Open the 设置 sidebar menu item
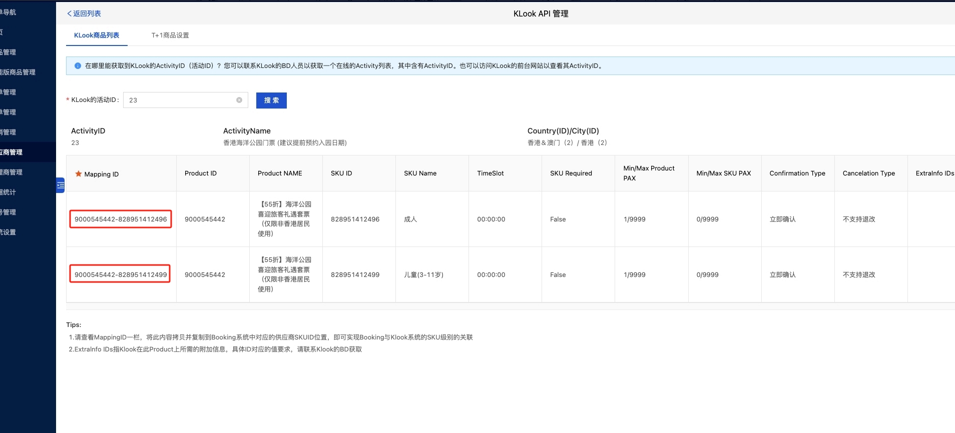 point(28,232)
